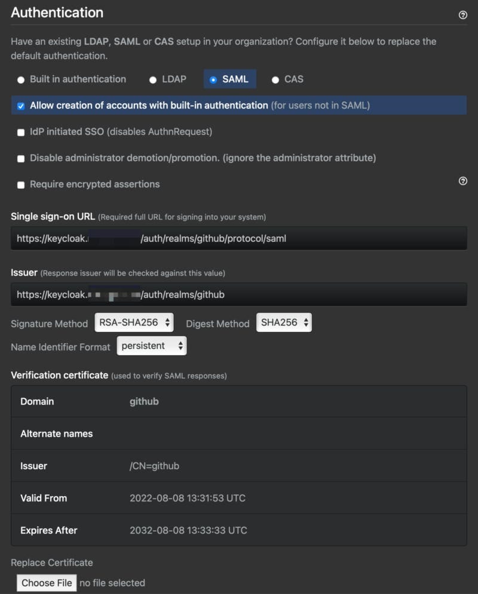Disable account creation with built-in authentication

20,104
